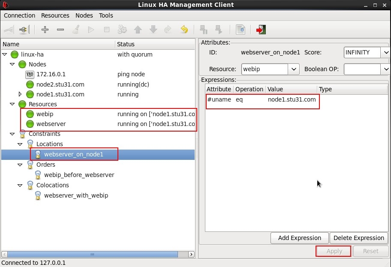The width and height of the screenshot is (391, 267).
Task: Open the Resource webip dropdown
Action: click(x=294, y=69)
